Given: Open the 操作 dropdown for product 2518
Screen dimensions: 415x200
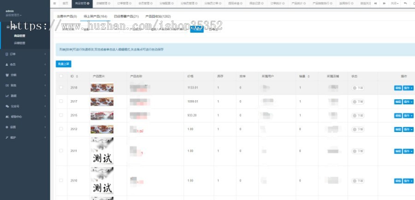Looking at the screenshot, I should (x=408, y=88).
